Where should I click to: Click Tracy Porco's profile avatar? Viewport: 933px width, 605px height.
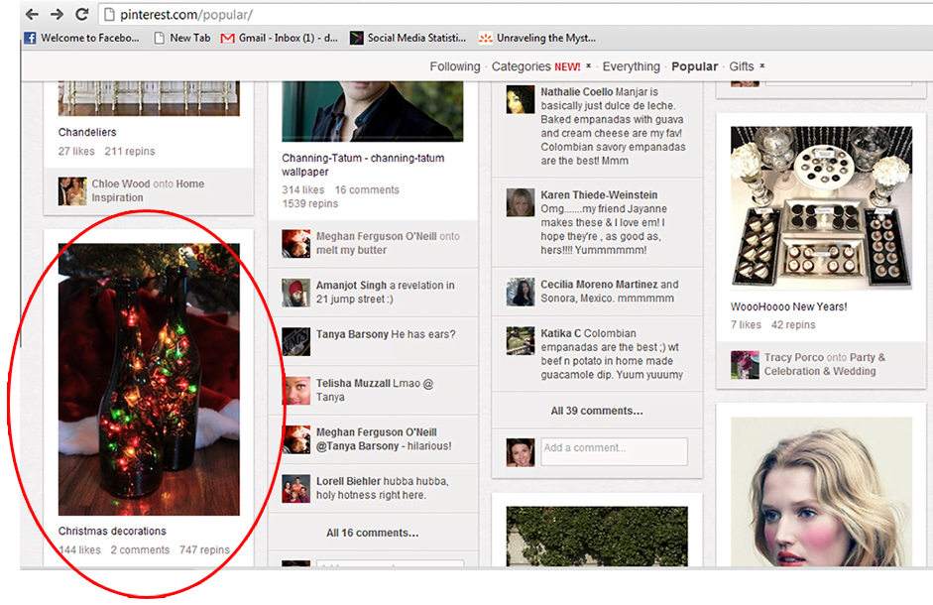tap(745, 364)
